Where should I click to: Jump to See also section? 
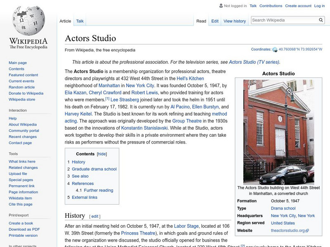point(80,176)
